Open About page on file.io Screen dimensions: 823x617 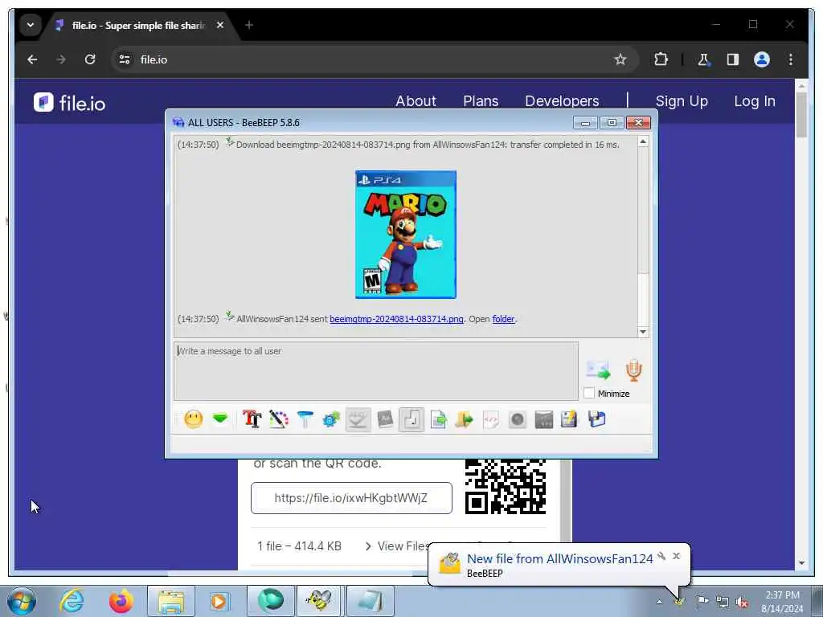pyautogui.click(x=416, y=100)
